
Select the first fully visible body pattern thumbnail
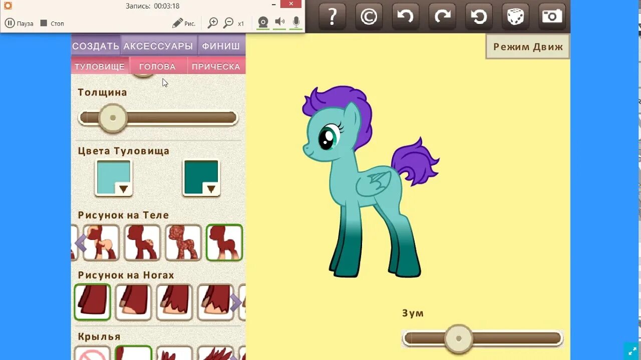pos(101,242)
